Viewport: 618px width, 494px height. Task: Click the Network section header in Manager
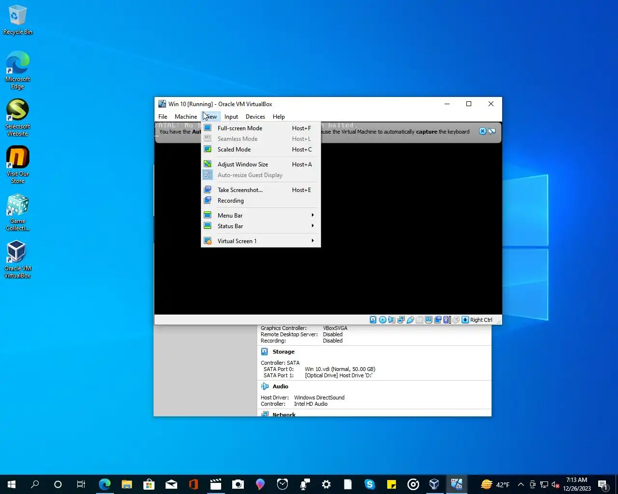(x=284, y=414)
